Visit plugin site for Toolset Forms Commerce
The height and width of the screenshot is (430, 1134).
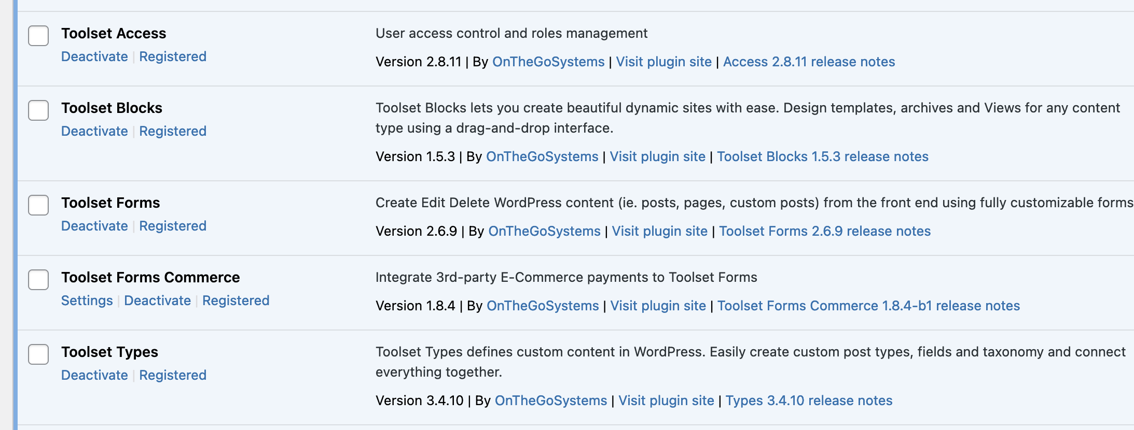pos(658,306)
